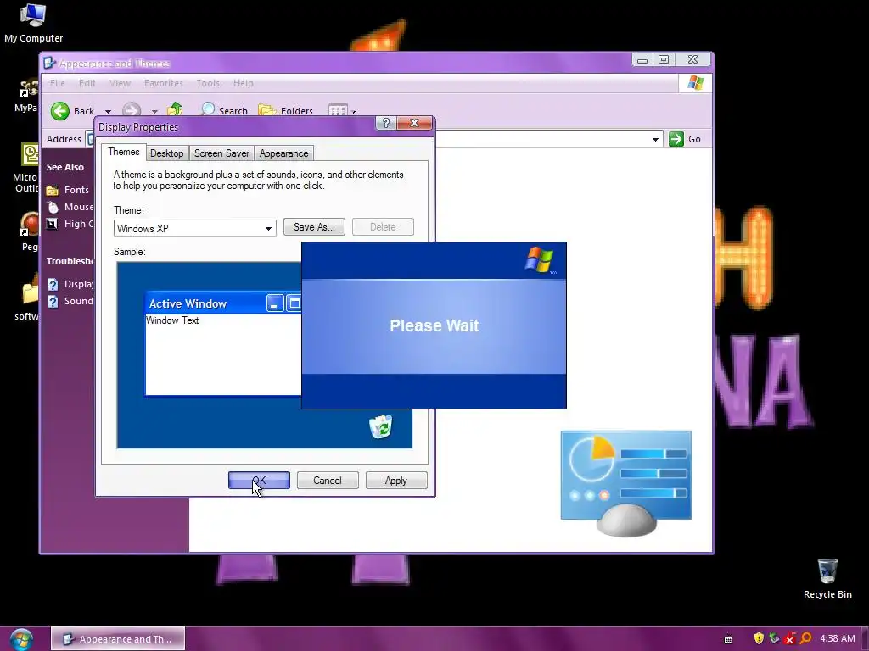Open the File menu
The width and height of the screenshot is (869, 651).
[58, 83]
